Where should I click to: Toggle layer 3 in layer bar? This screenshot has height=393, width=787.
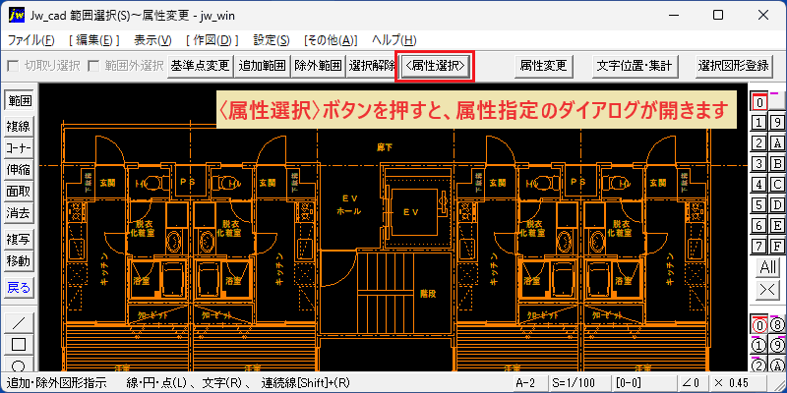pyautogui.click(x=759, y=163)
